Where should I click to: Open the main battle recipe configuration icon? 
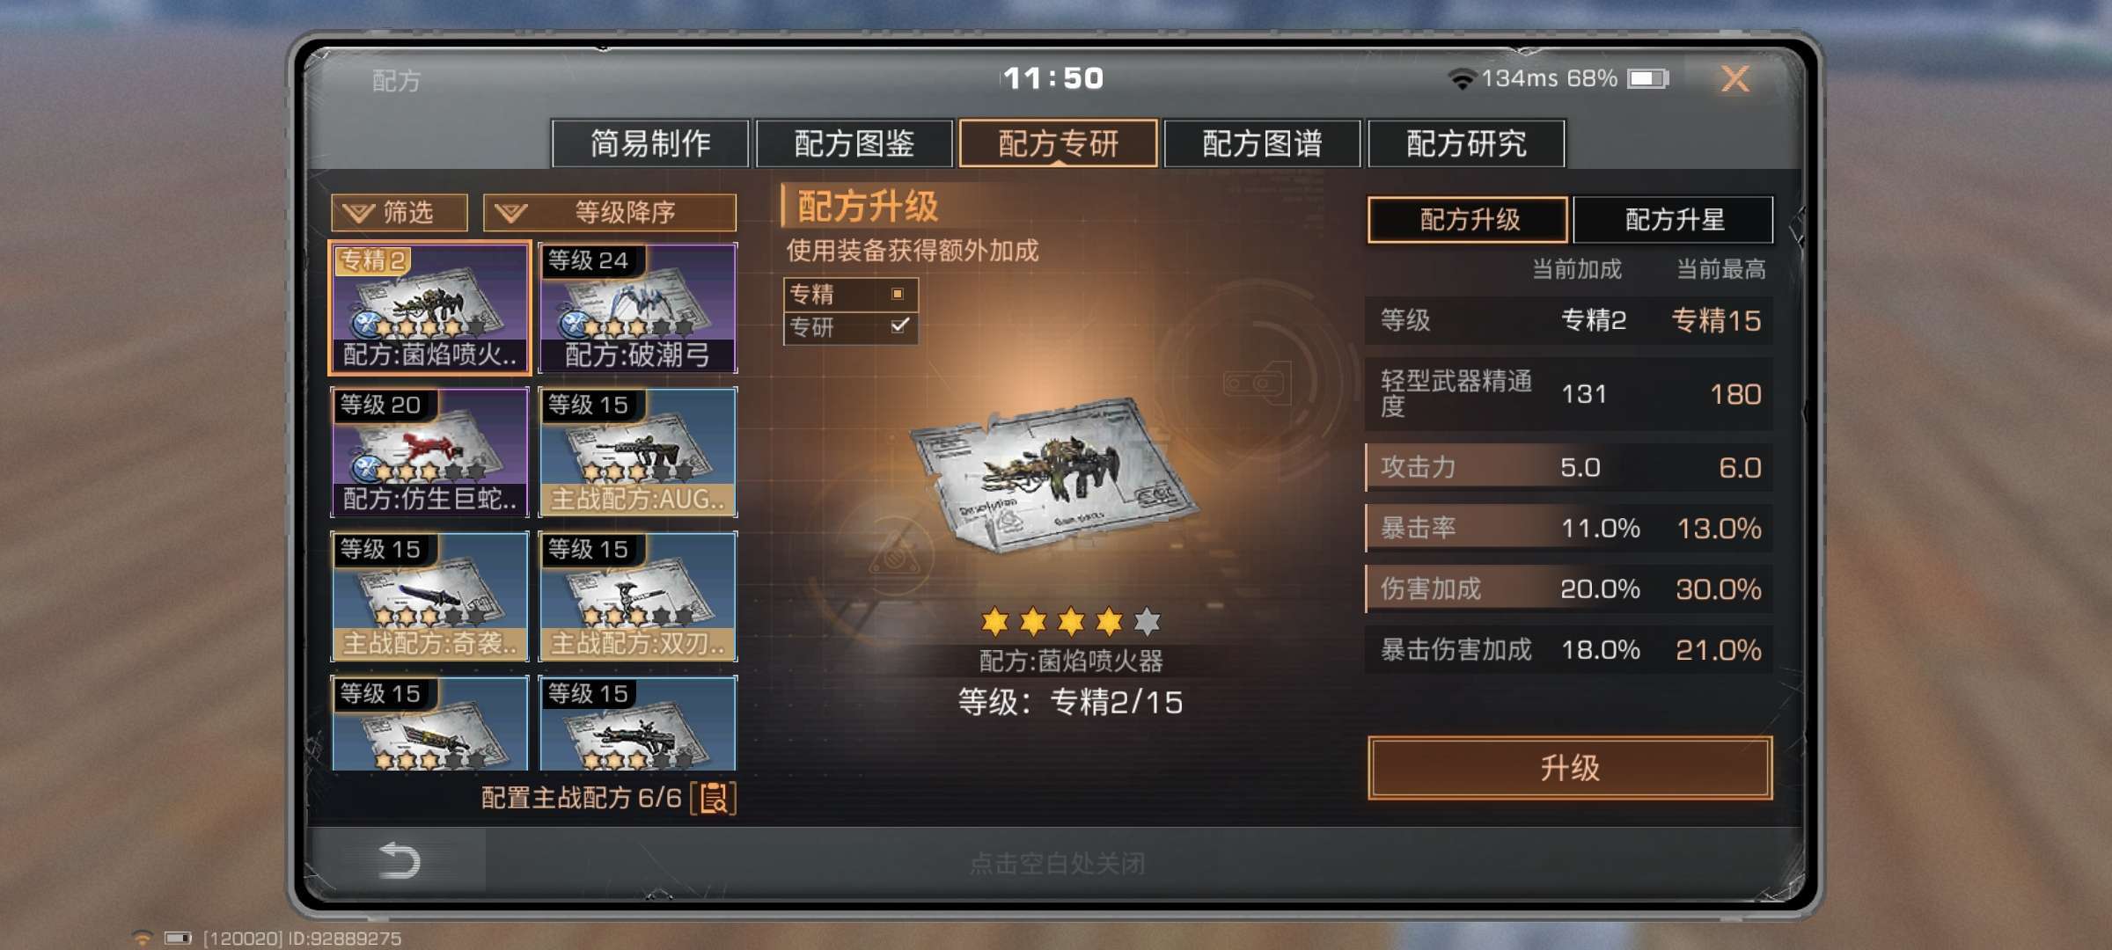point(714,798)
